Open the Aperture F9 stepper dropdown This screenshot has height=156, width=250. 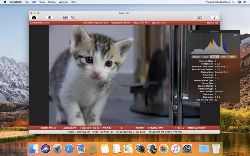[x=72, y=128]
